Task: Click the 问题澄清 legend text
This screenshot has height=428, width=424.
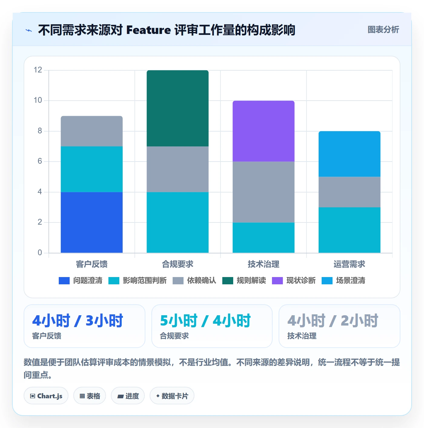Action: [88, 281]
